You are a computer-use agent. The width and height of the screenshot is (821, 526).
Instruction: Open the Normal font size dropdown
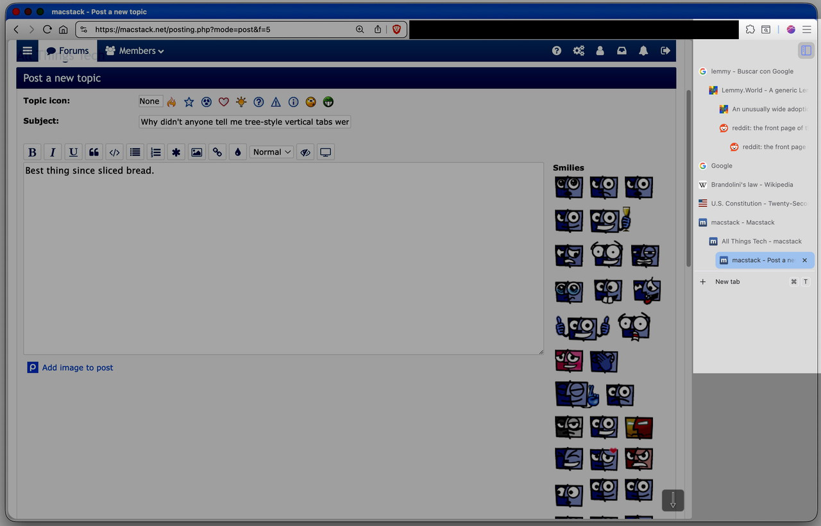coord(271,152)
